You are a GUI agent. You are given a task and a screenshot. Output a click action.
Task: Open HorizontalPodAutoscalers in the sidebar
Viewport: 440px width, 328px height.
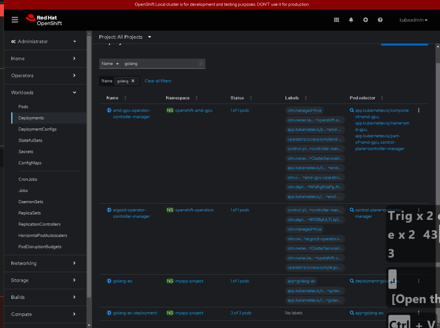[43, 235]
